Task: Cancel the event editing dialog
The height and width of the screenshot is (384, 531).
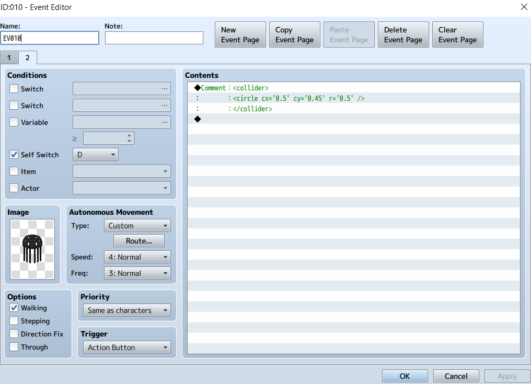Action: 456,376
